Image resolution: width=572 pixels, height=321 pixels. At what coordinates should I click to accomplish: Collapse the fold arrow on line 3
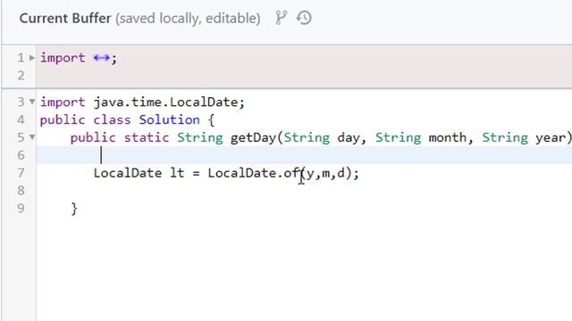pos(32,102)
